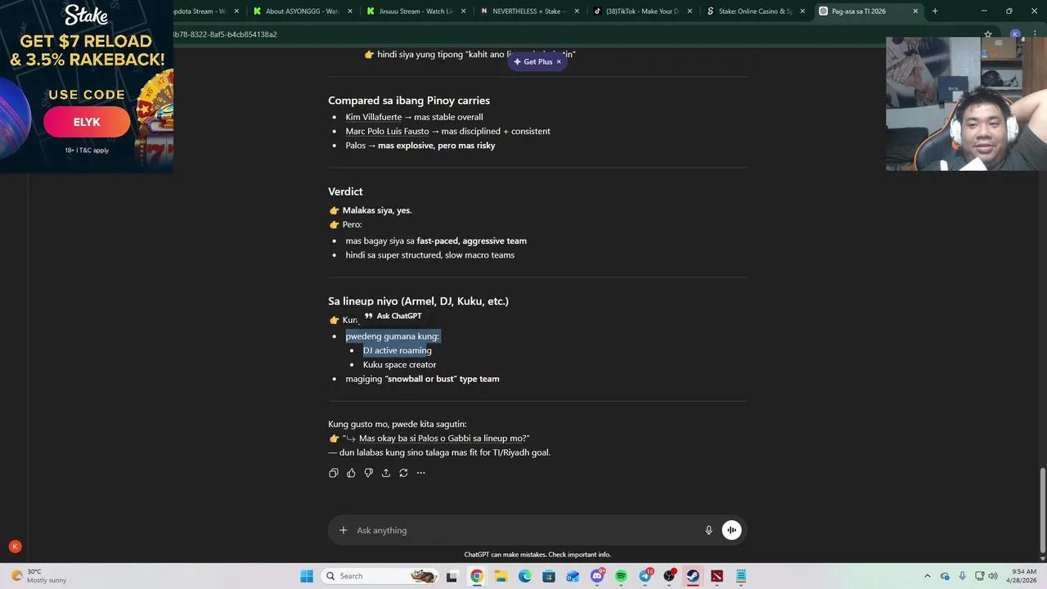The height and width of the screenshot is (589, 1047).
Task: Click the taskbar Search box
Action: [x=380, y=576]
